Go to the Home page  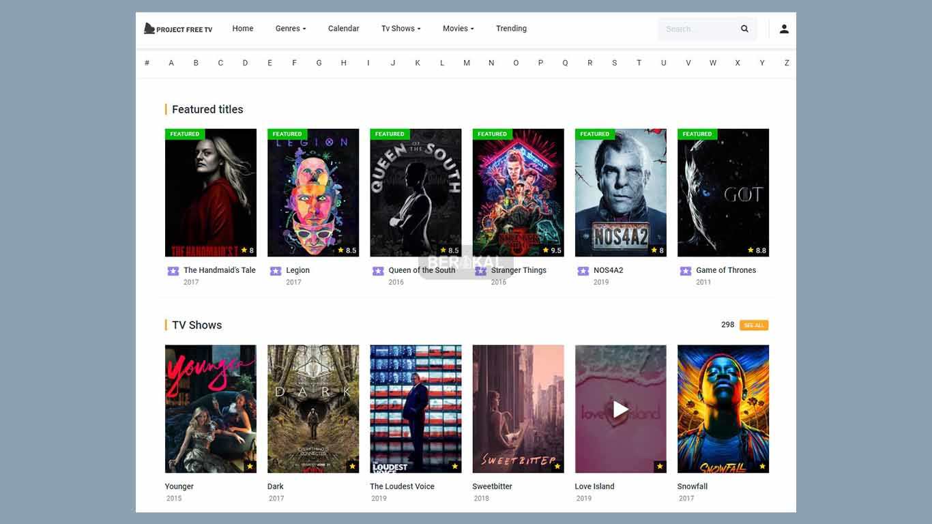[x=243, y=29]
